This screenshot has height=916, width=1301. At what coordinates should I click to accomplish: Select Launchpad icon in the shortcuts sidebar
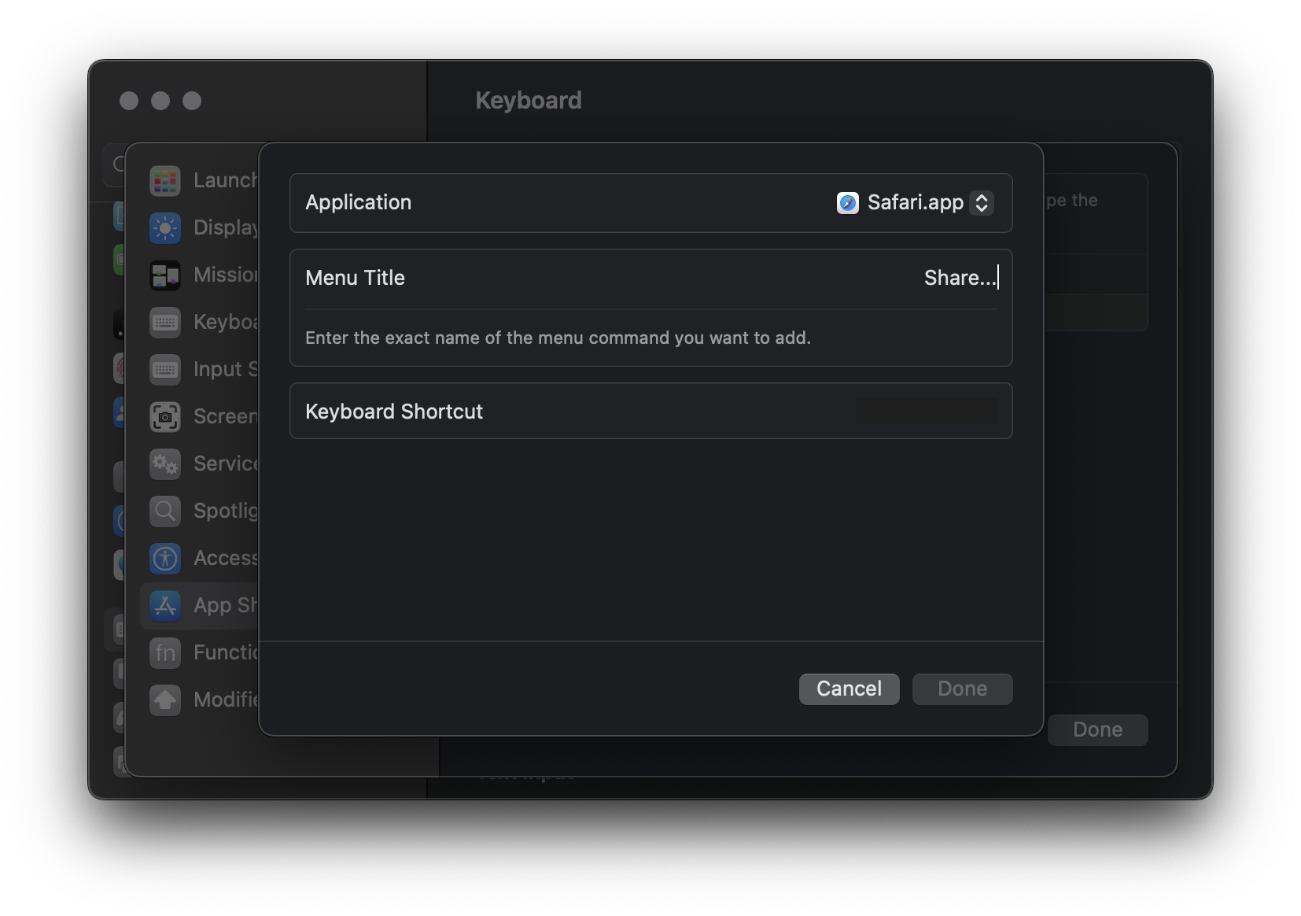click(x=165, y=181)
